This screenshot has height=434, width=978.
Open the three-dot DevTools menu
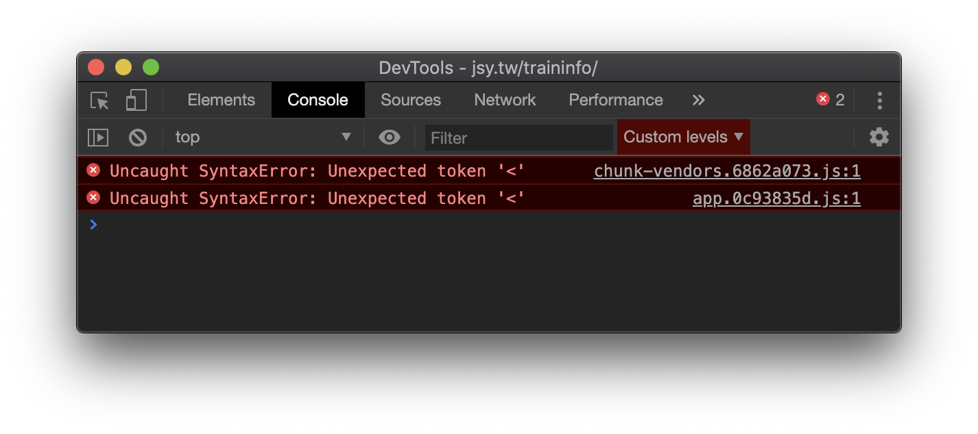click(879, 101)
